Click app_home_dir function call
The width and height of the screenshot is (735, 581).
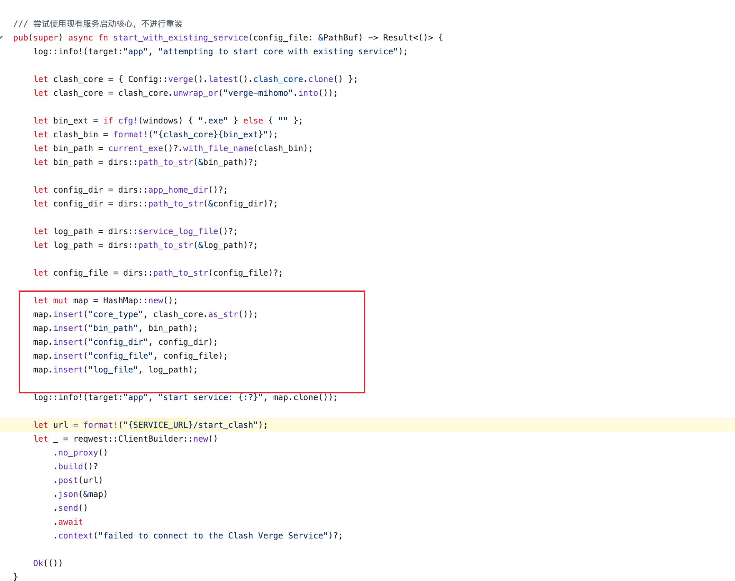click(x=178, y=190)
